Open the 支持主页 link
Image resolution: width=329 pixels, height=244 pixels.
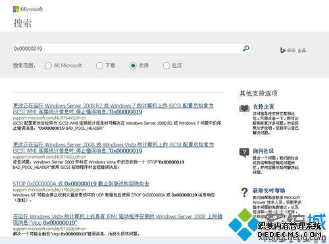pyautogui.click(x=263, y=107)
